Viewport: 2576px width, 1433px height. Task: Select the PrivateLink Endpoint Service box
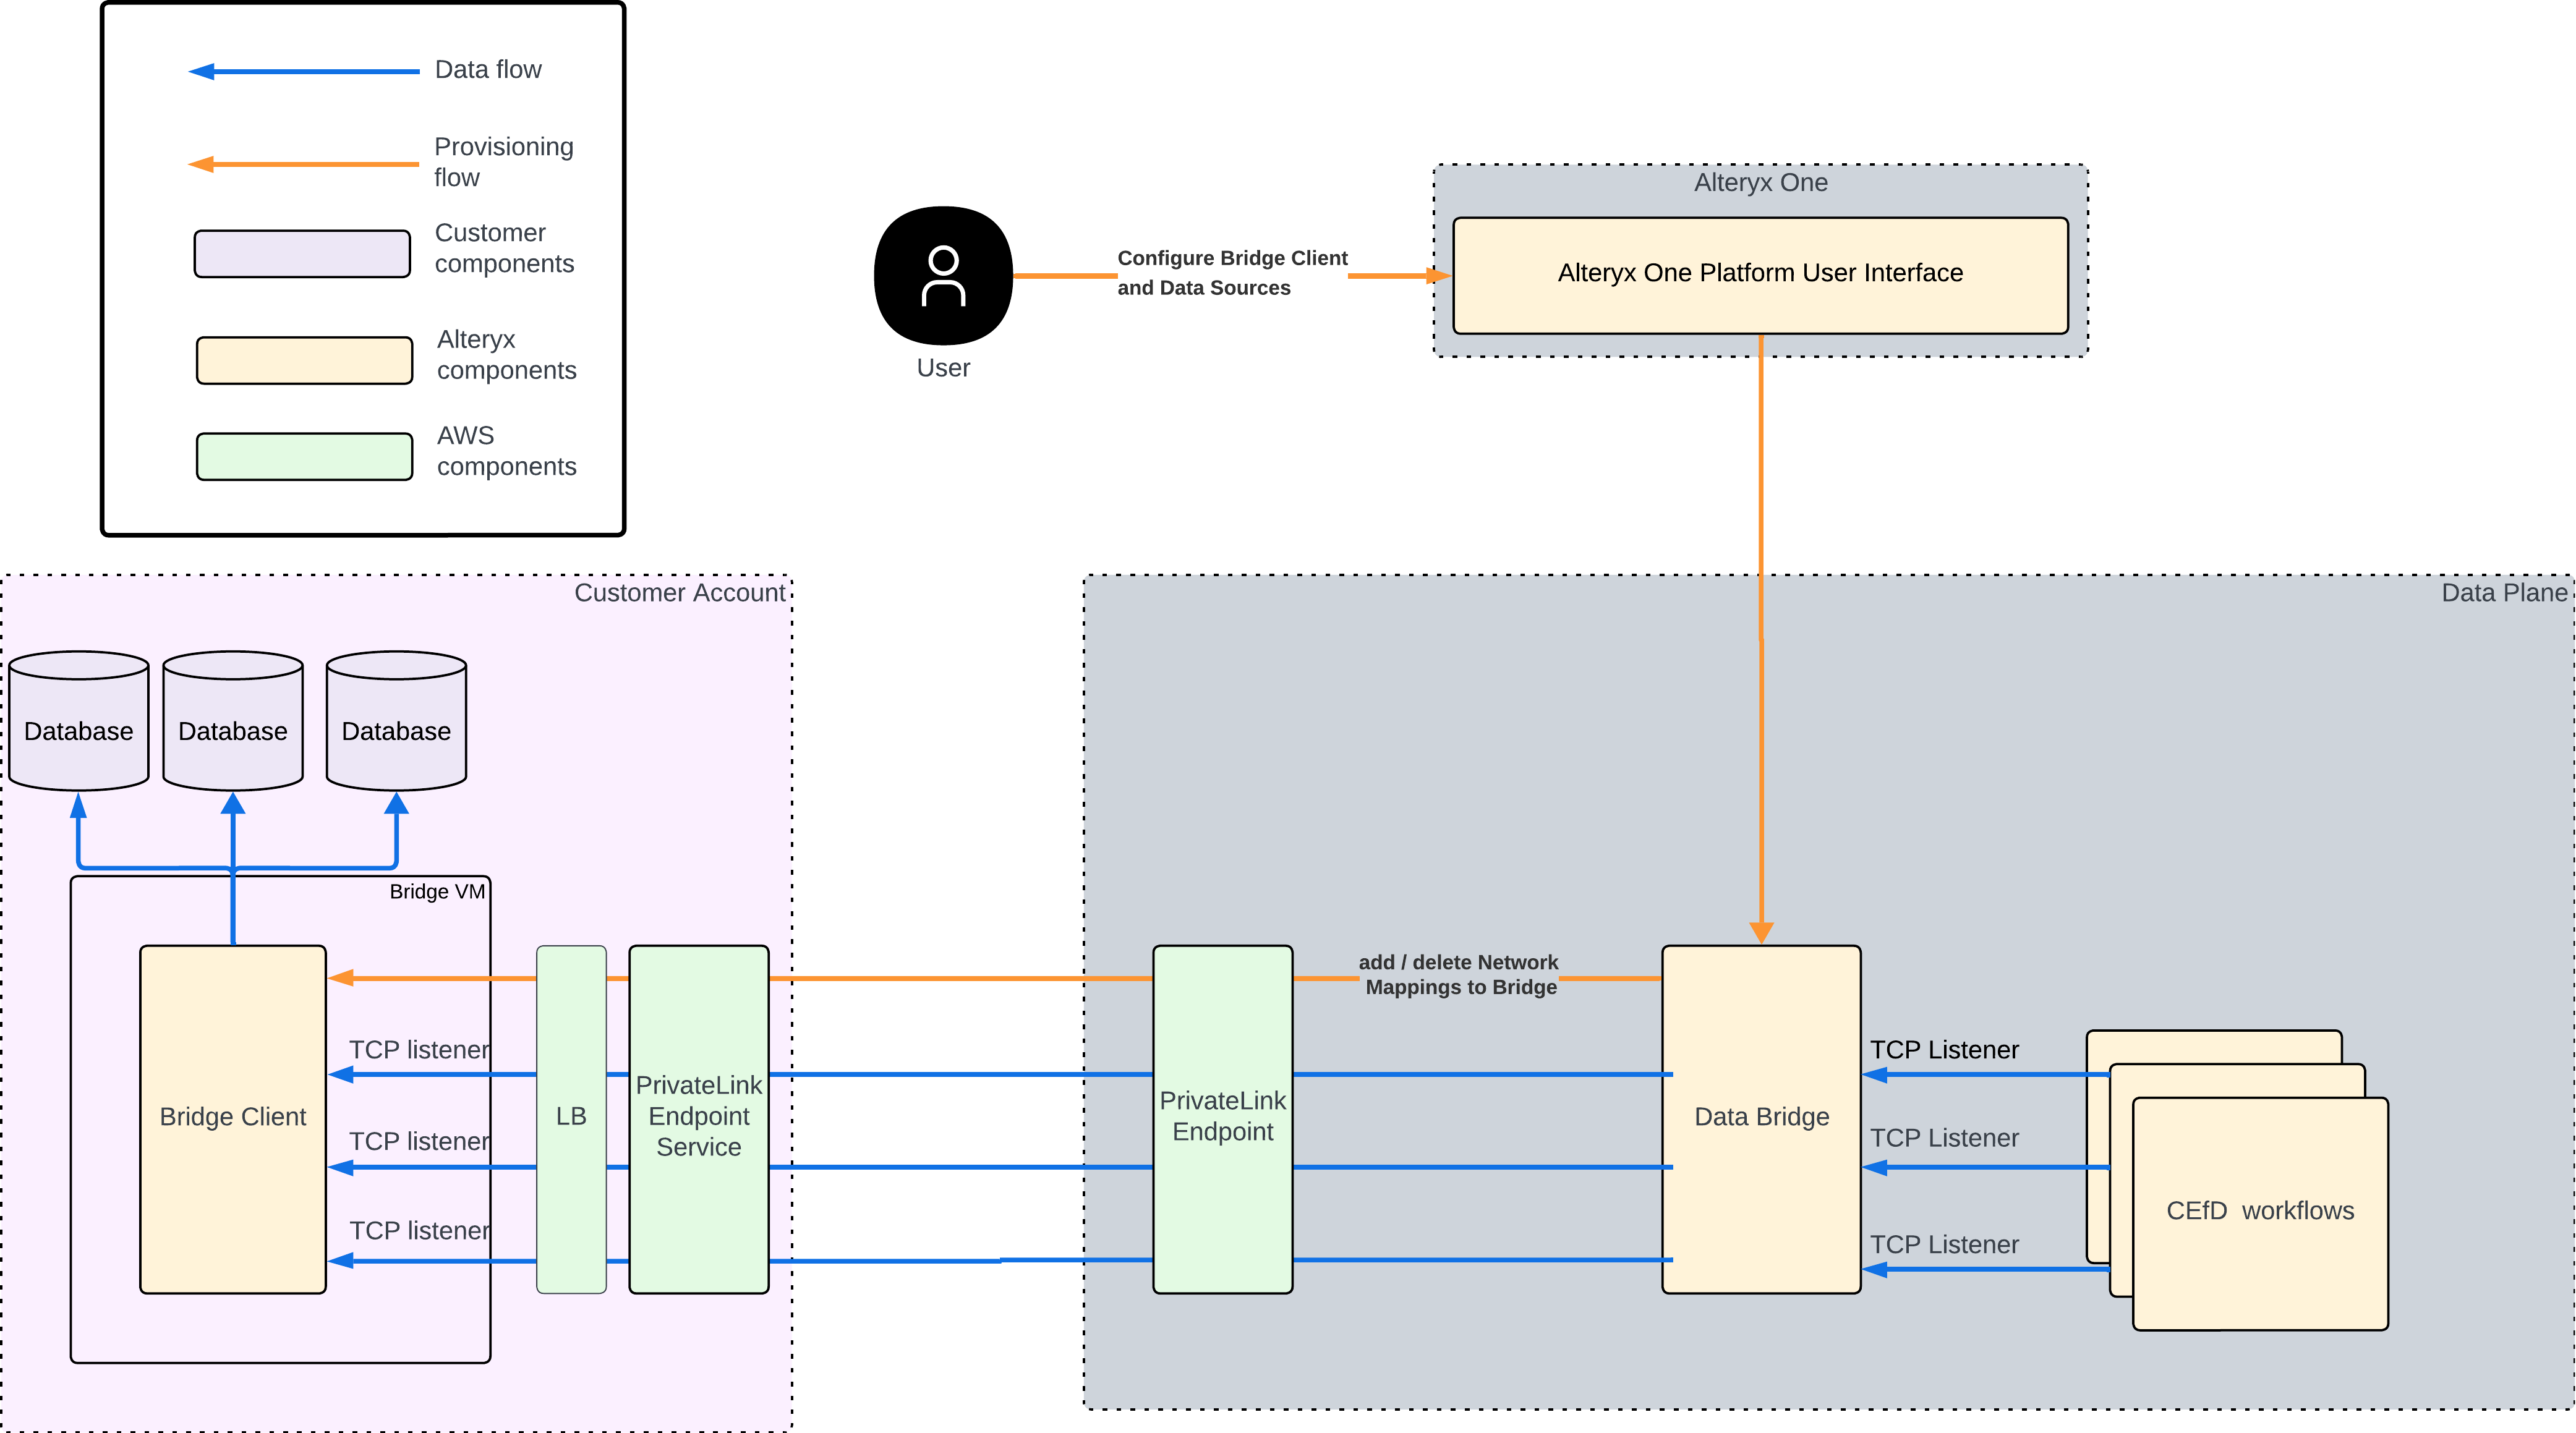pyautogui.click(x=699, y=1119)
